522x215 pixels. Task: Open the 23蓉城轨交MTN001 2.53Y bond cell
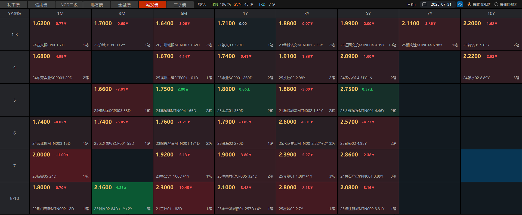click(307, 34)
